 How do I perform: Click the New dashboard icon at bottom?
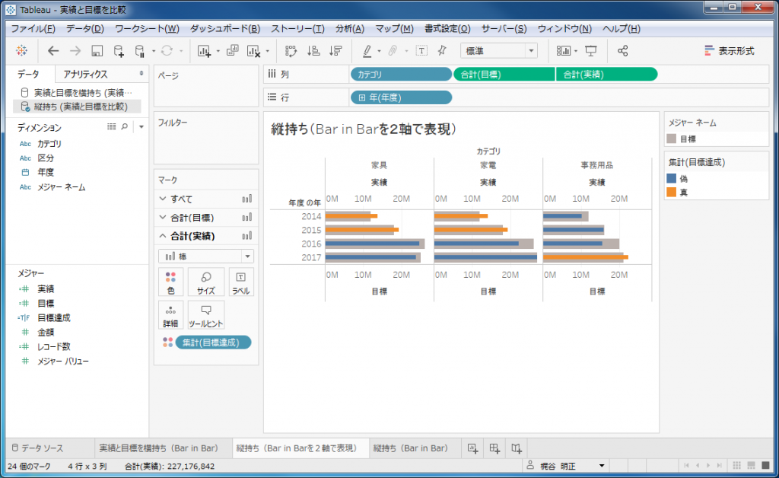point(494,448)
